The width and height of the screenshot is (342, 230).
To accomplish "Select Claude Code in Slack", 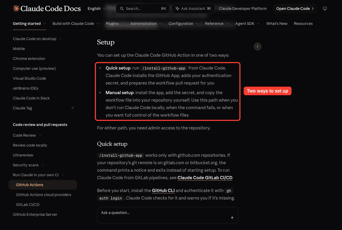I will pyautogui.click(x=31, y=98).
